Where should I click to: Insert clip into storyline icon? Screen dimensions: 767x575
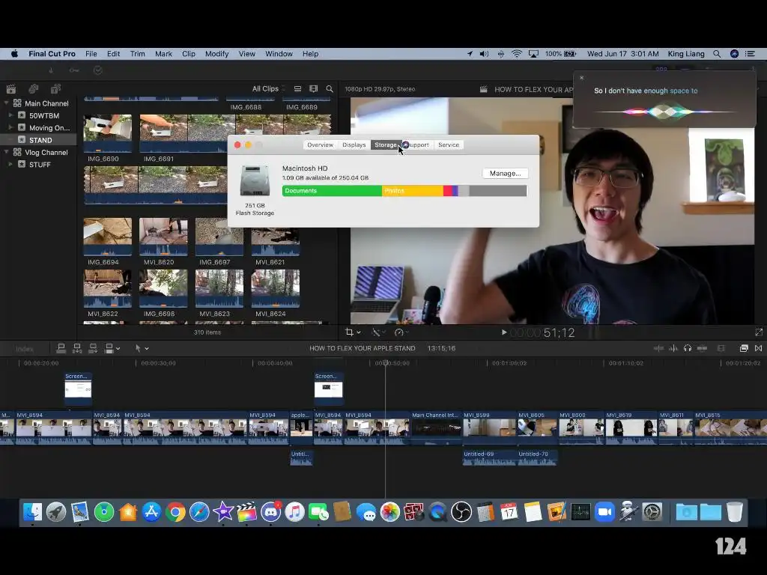coord(77,348)
